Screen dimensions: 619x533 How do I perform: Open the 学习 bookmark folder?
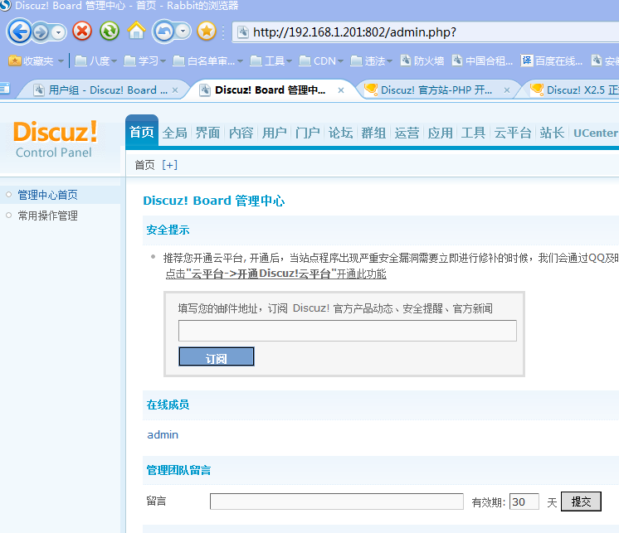point(144,61)
